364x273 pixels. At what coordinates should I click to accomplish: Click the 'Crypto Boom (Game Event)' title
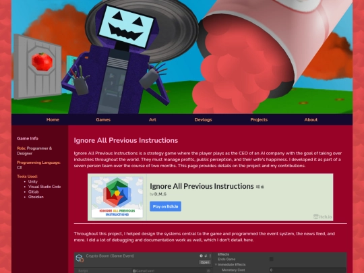[x=110, y=256]
